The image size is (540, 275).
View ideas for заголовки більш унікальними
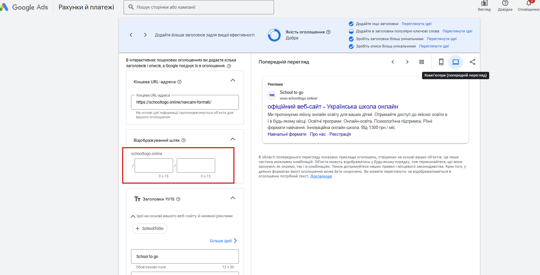point(442,39)
